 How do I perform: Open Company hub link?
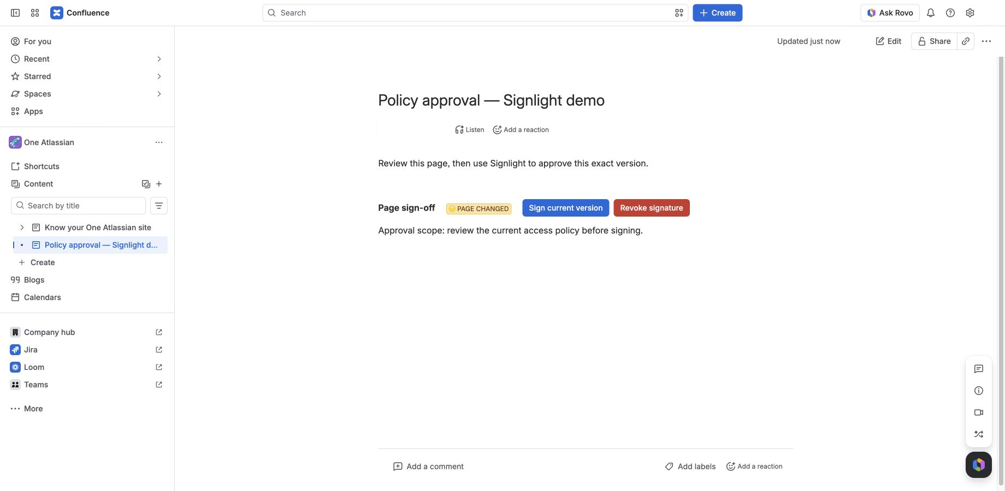49,332
